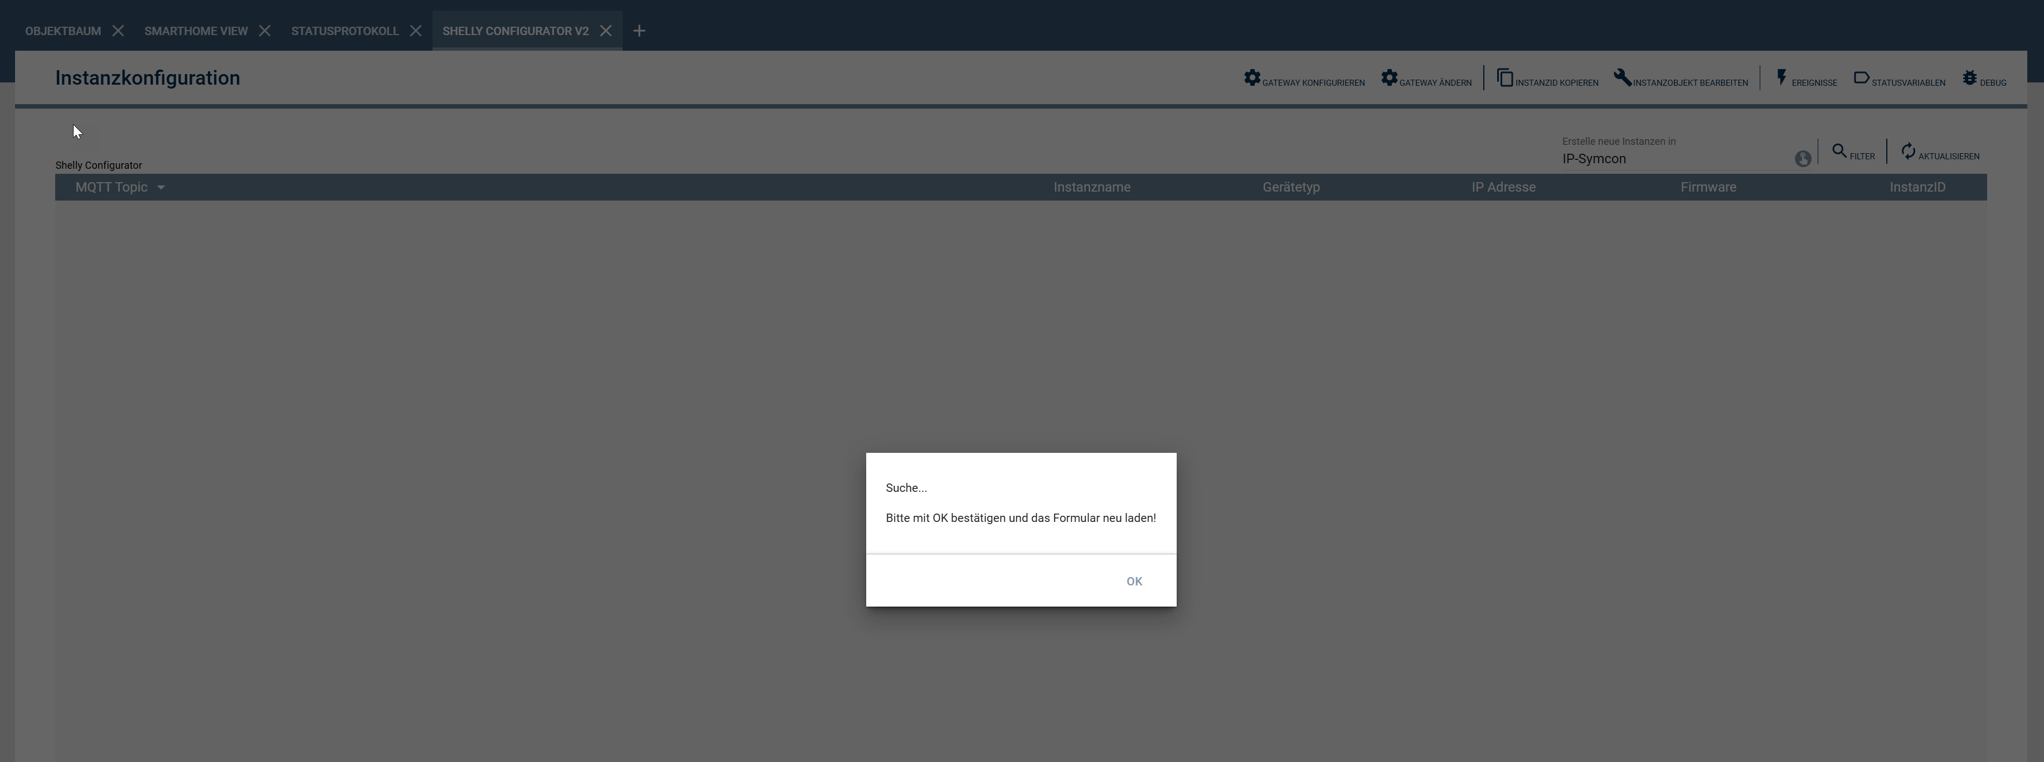Open Statusvariablen tag icon
2044x762 pixels.
[x=1861, y=78]
